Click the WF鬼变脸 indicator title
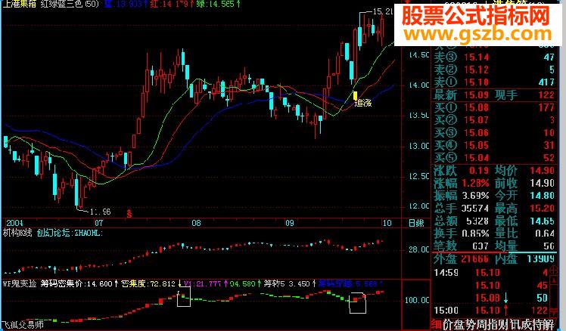The width and height of the screenshot is (566, 331). (x=20, y=283)
